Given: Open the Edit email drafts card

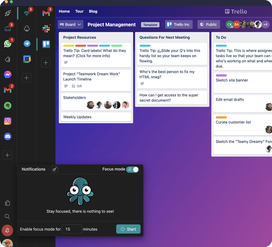Looking at the screenshot, I should coord(243,104).
